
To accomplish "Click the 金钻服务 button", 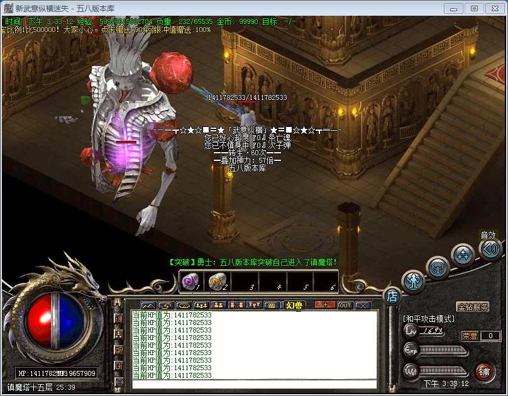I will pyautogui.click(x=473, y=307).
